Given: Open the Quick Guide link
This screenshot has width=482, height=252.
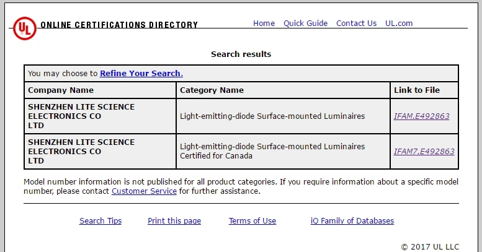Looking at the screenshot, I should tap(305, 24).
